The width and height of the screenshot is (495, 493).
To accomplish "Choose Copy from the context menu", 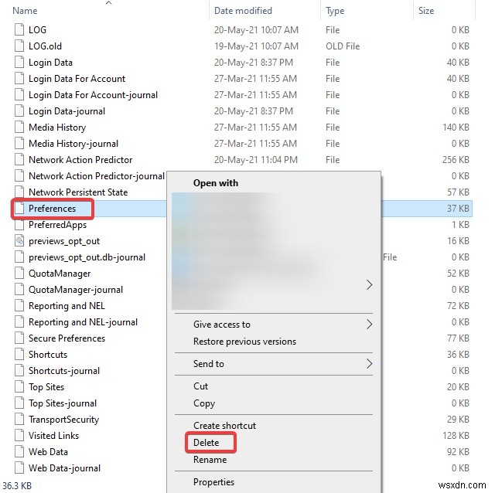I will pyautogui.click(x=204, y=403).
